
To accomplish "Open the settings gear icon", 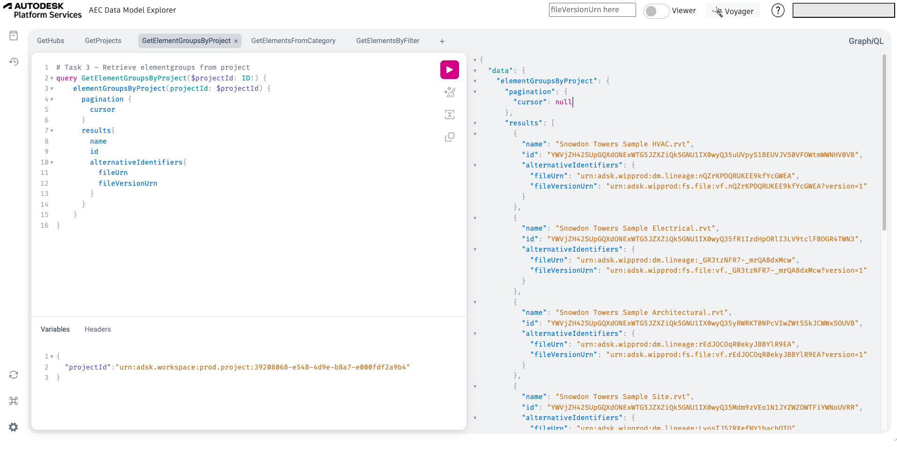I will pyautogui.click(x=14, y=427).
